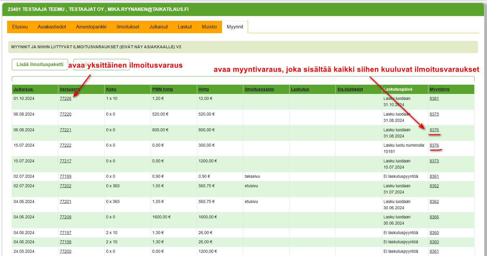Screen dimensions: 487x256
Task: Open reservation number 77220
Action: point(65,114)
